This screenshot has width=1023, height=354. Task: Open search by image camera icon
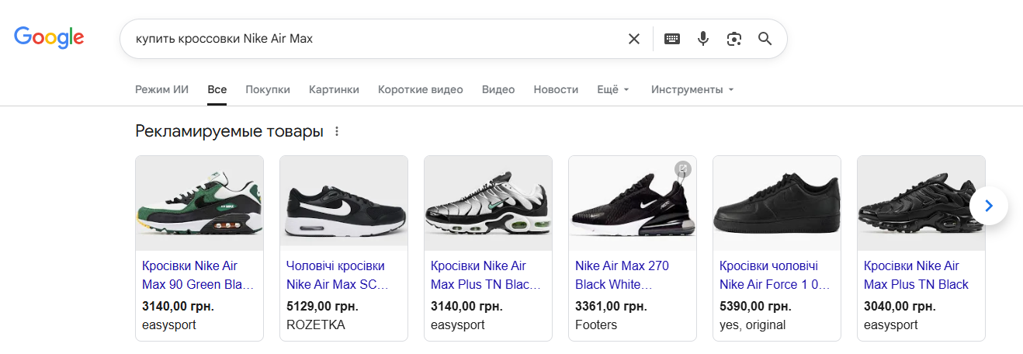[x=734, y=39]
